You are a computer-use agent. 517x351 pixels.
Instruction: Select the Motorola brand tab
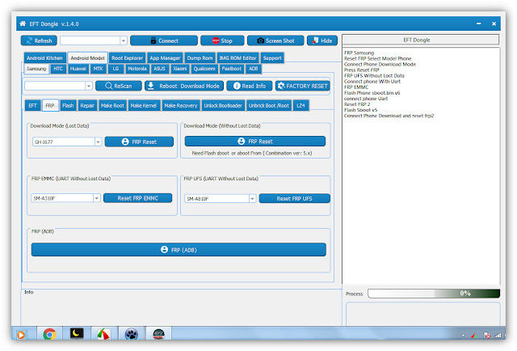[x=137, y=69]
